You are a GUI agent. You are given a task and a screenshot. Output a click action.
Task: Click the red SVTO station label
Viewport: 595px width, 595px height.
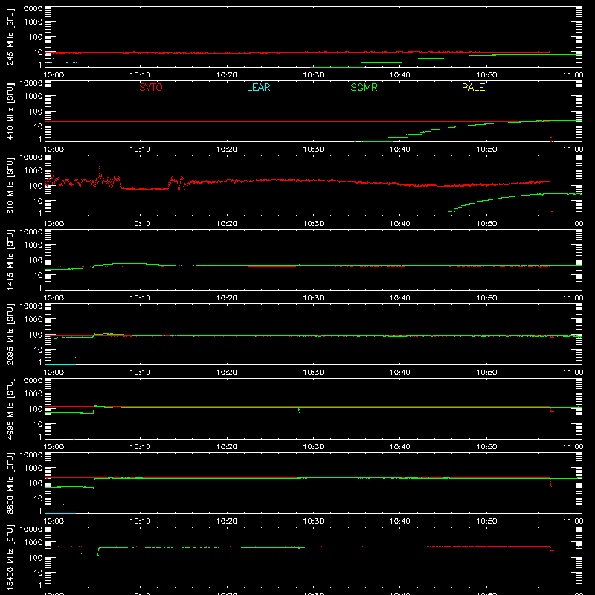click(x=151, y=87)
